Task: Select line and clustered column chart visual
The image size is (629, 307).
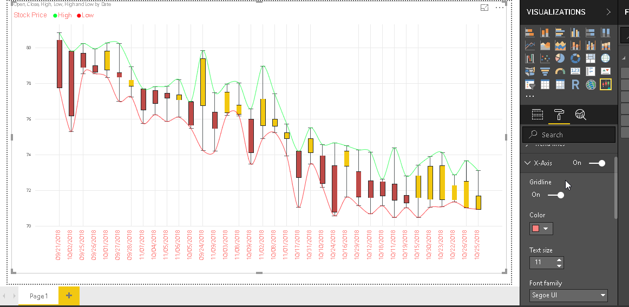Action: (x=590, y=46)
